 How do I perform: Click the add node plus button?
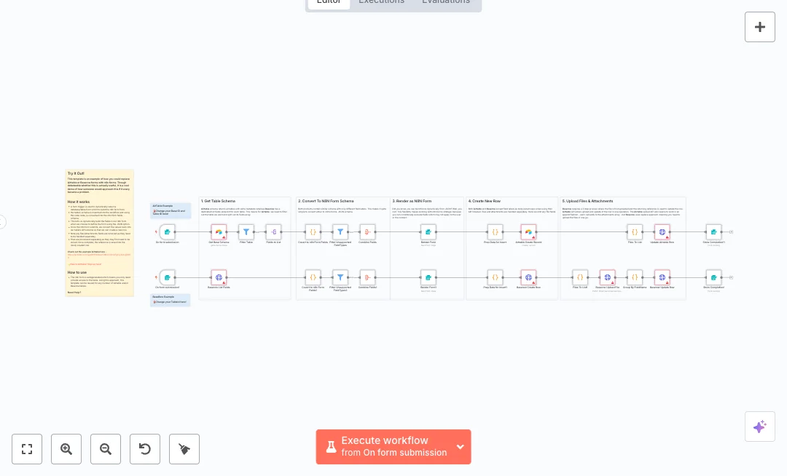pyautogui.click(x=759, y=27)
